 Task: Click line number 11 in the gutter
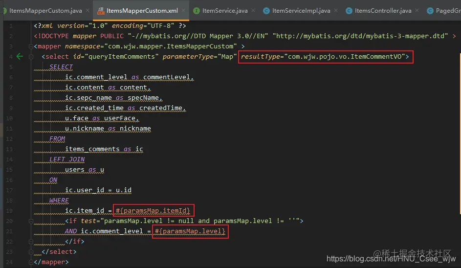[9, 129]
